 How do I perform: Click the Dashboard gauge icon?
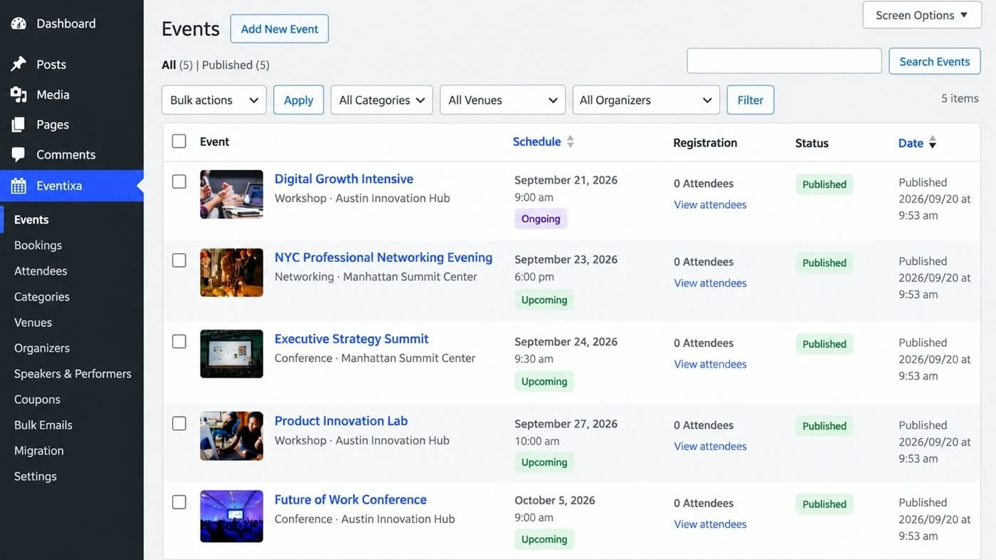tap(18, 23)
